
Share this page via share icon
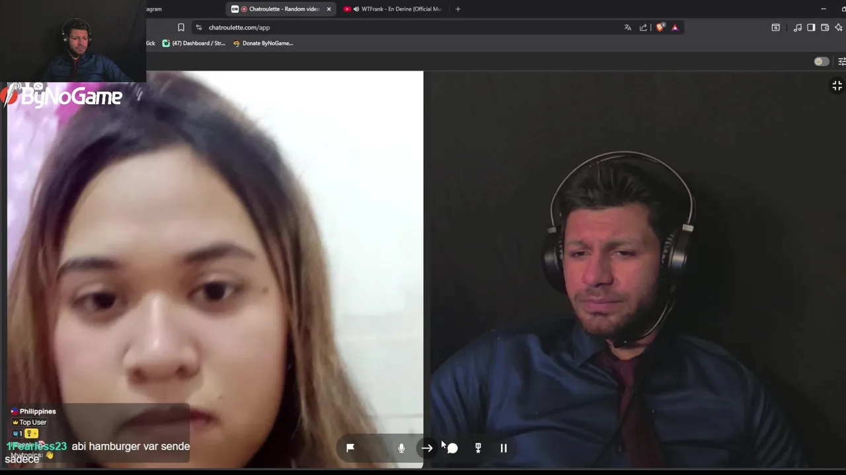point(643,28)
